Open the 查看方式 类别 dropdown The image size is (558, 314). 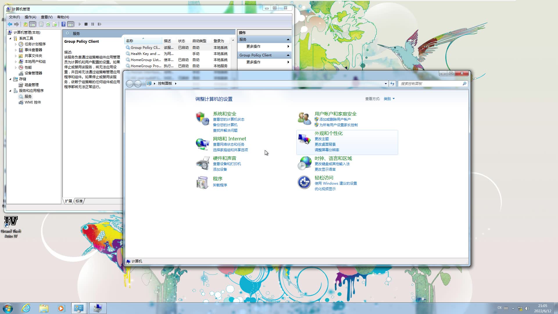coord(389,99)
